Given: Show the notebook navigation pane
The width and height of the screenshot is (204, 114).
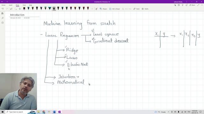Looking at the screenshot, I should [x=3, y=13].
